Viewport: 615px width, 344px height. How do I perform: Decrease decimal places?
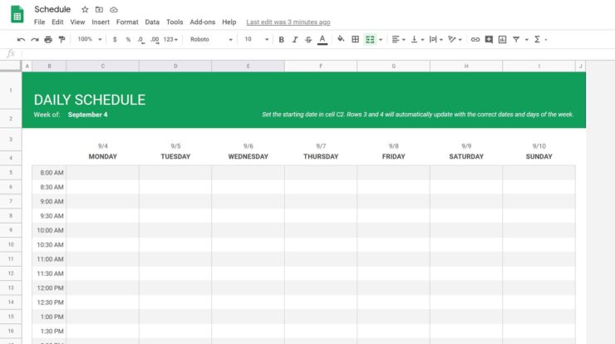pyautogui.click(x=140, y=40)
